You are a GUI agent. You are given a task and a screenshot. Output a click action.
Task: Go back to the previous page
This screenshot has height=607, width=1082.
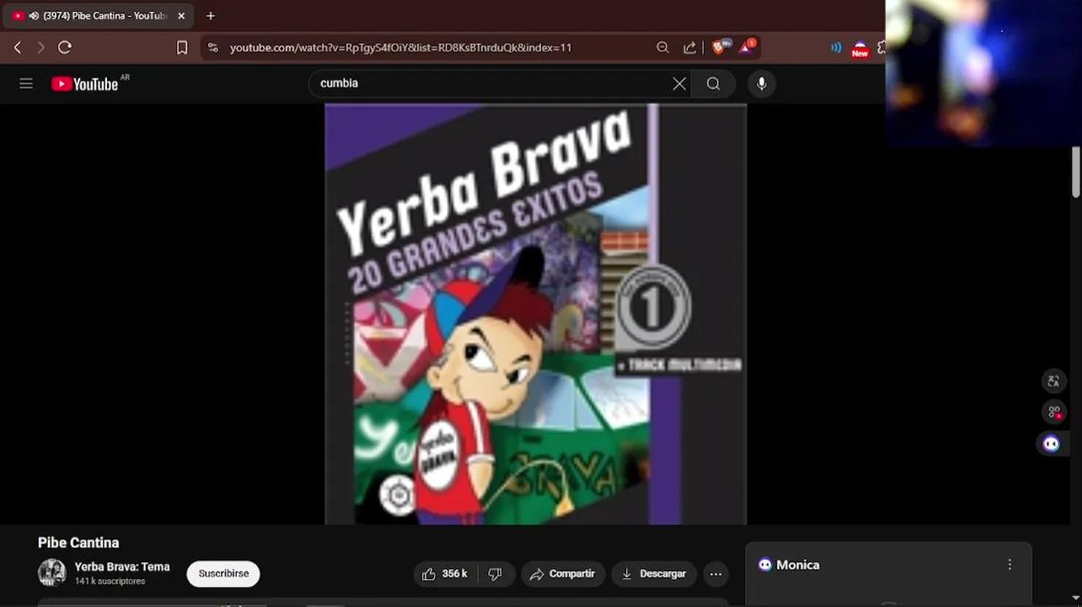(x=17, y=48)
